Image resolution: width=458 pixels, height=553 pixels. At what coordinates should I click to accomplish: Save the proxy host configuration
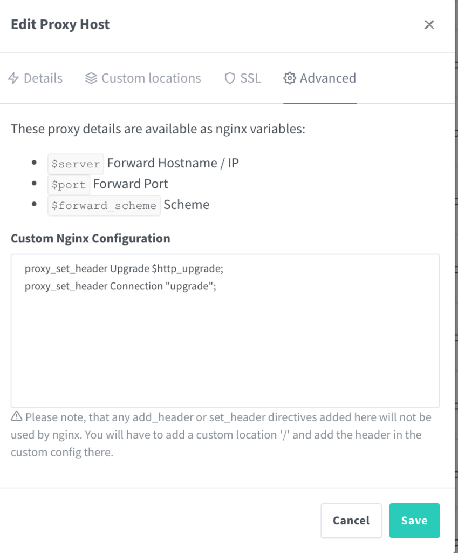click(x=414, y=521)
